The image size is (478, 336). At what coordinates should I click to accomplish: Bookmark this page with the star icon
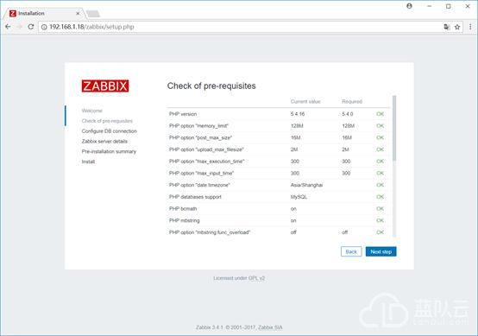pyautogui.click(x=457, y=27)
